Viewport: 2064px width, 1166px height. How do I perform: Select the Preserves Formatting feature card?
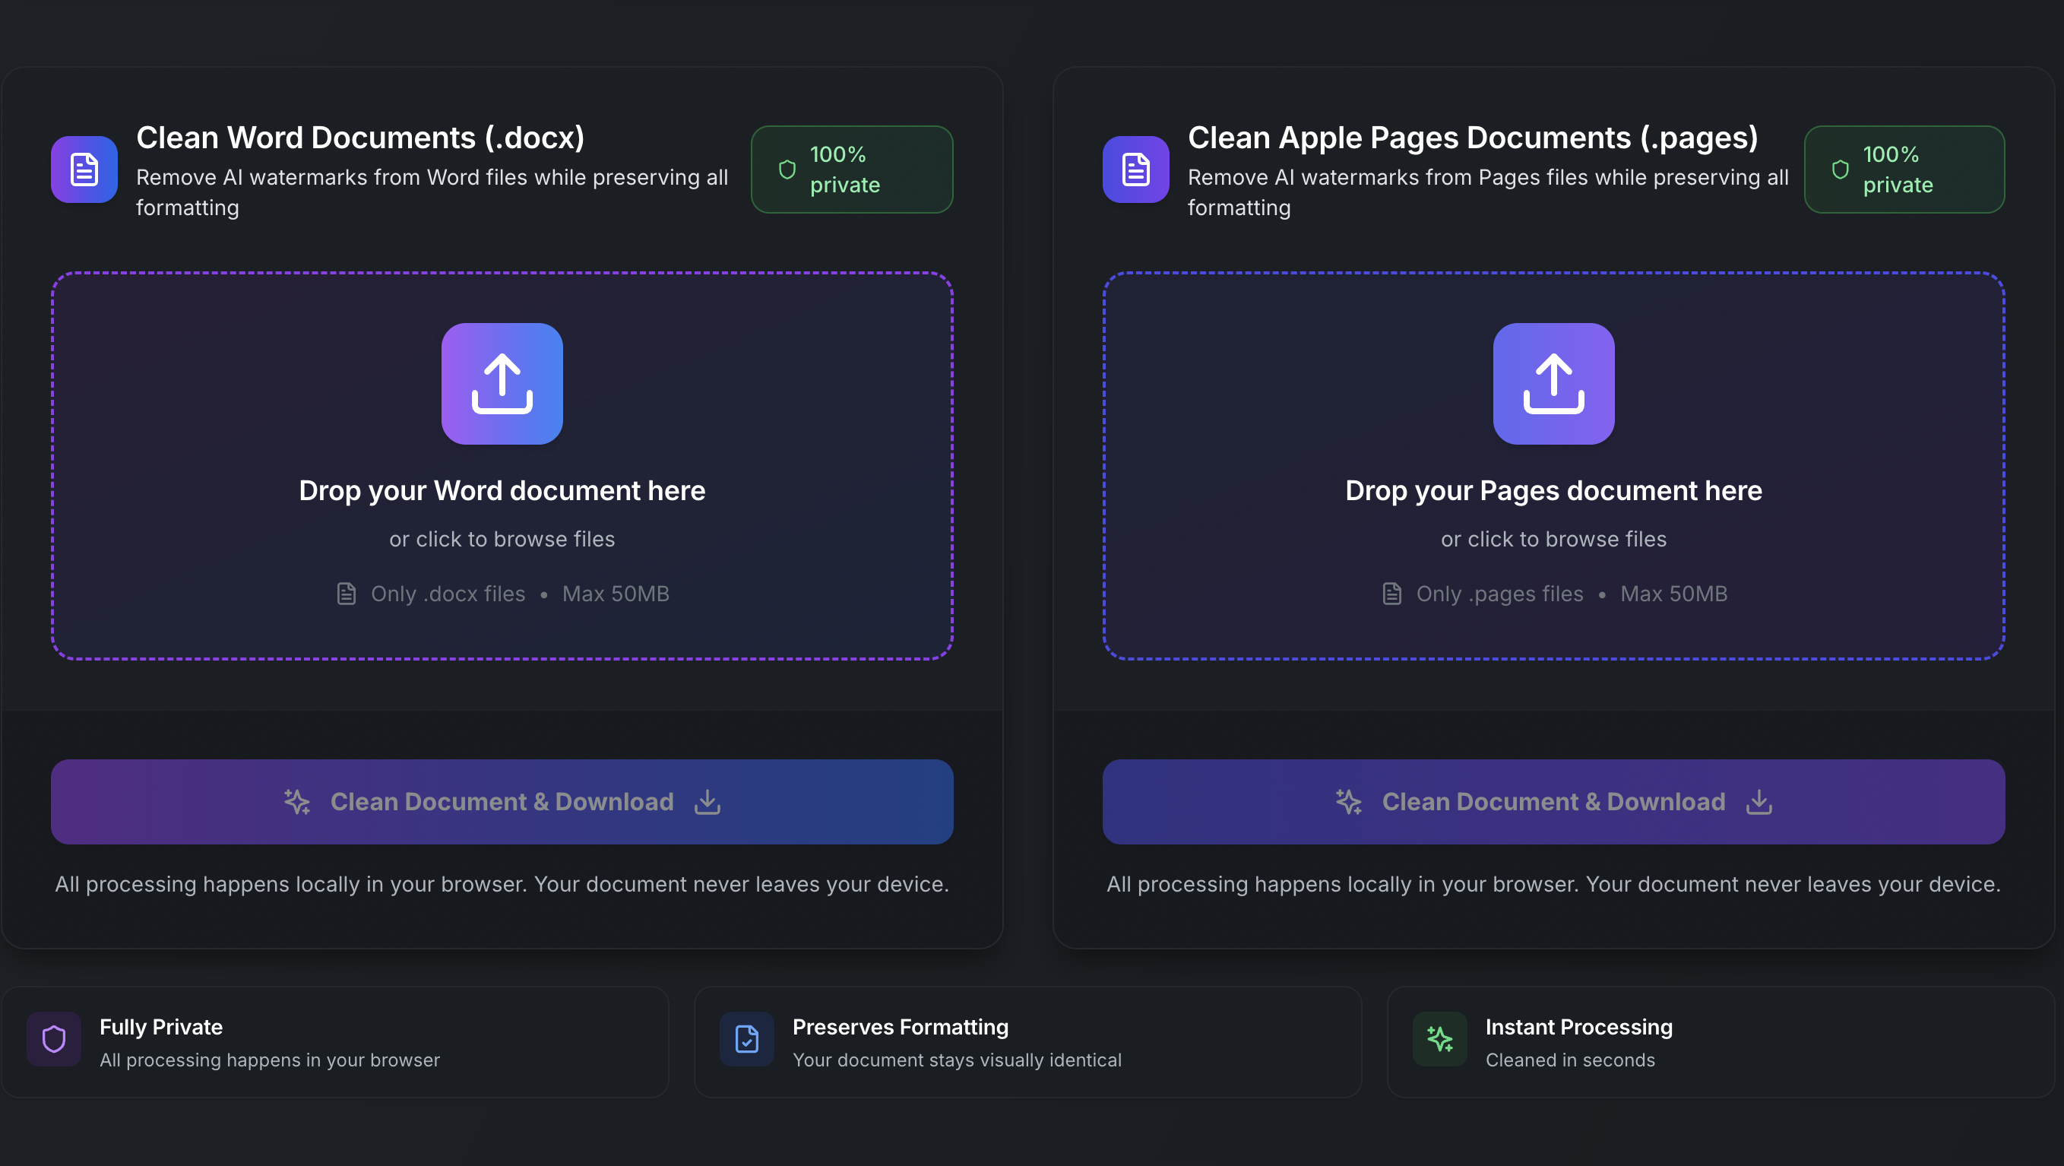1027,1042
